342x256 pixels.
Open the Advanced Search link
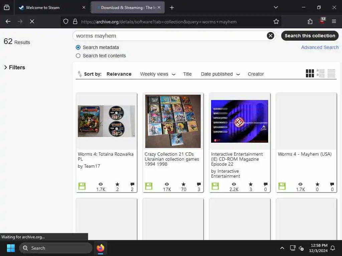pos(320,47)
